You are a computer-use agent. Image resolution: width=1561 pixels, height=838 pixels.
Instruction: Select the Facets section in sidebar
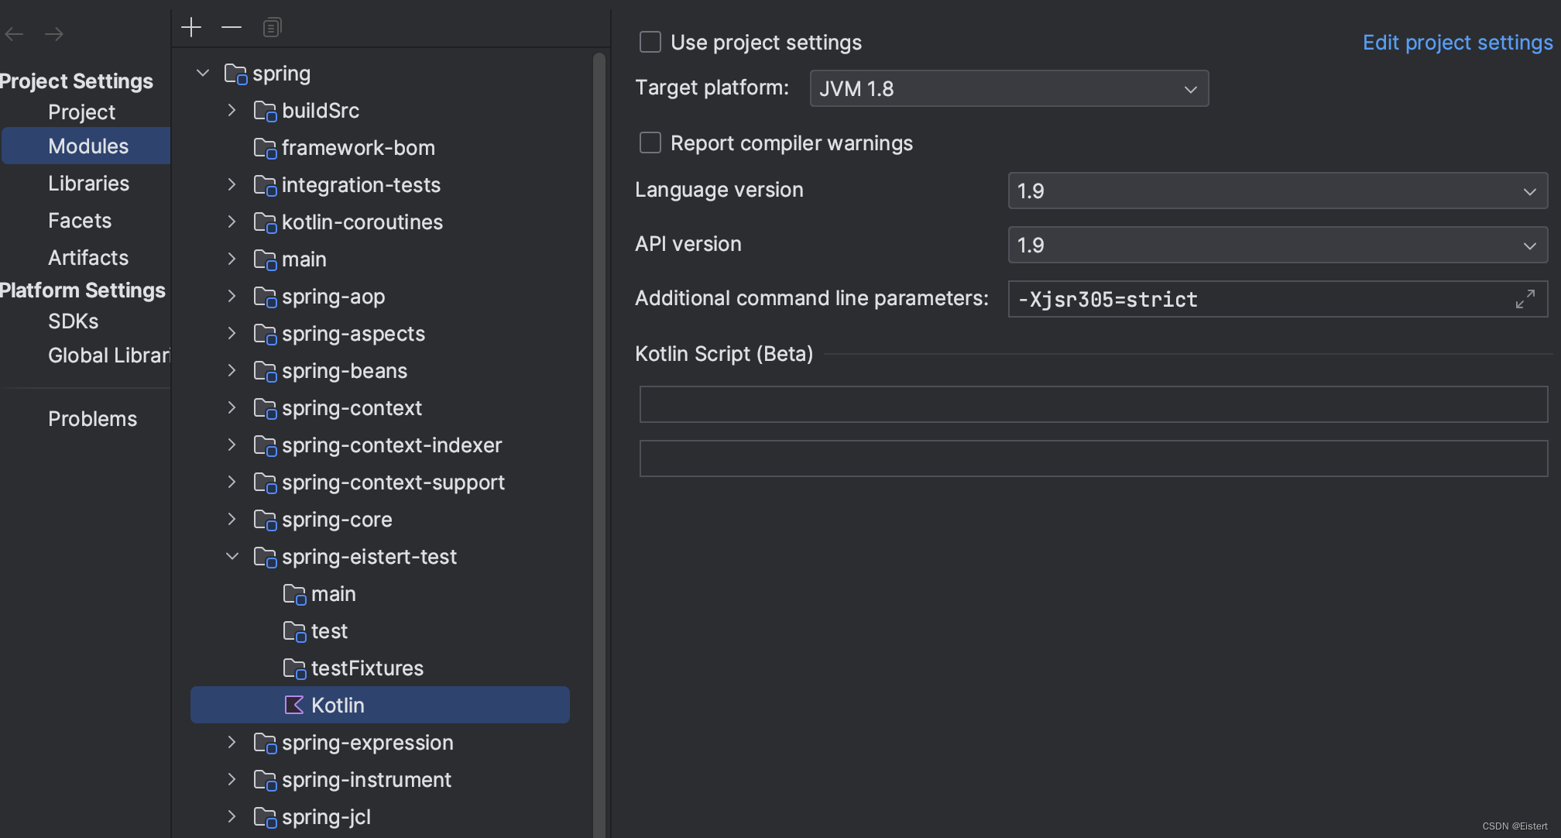(x=78, y=220)
